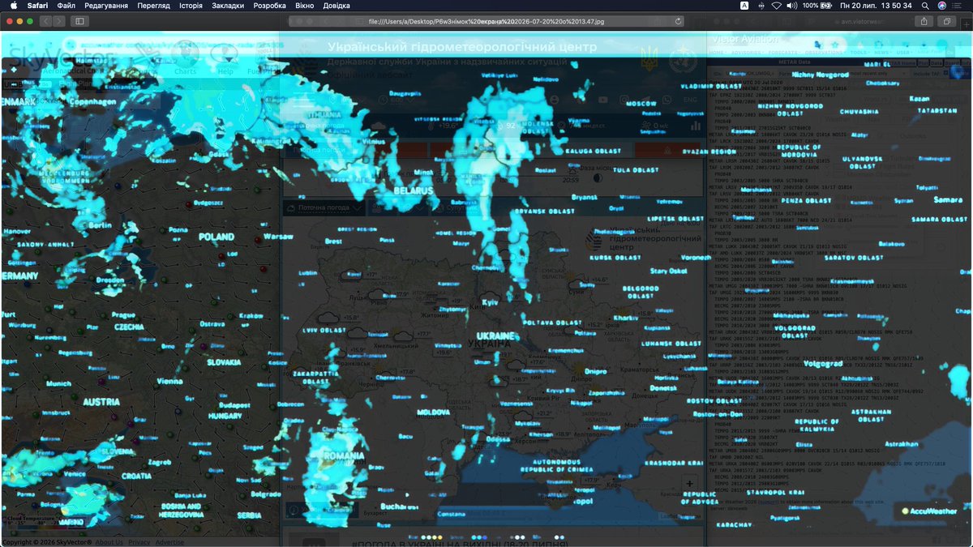Open the Файл menu
Screen dimensions: 973x547
coord(66,6)
